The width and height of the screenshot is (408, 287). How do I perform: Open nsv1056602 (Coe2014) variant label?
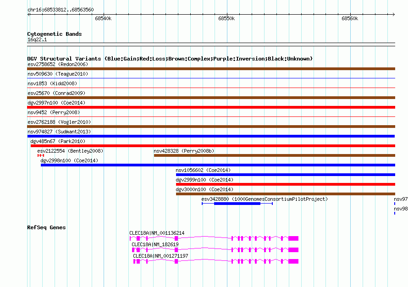203,170
